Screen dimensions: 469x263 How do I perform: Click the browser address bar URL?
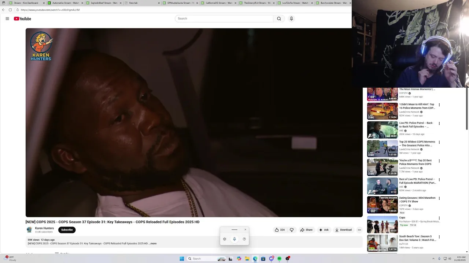point(50,10)
